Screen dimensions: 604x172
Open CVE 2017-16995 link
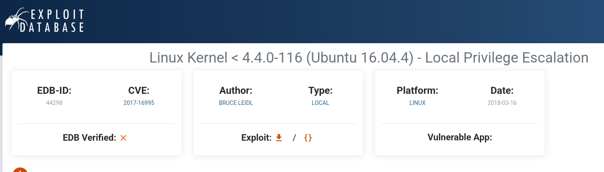(139, 103)
